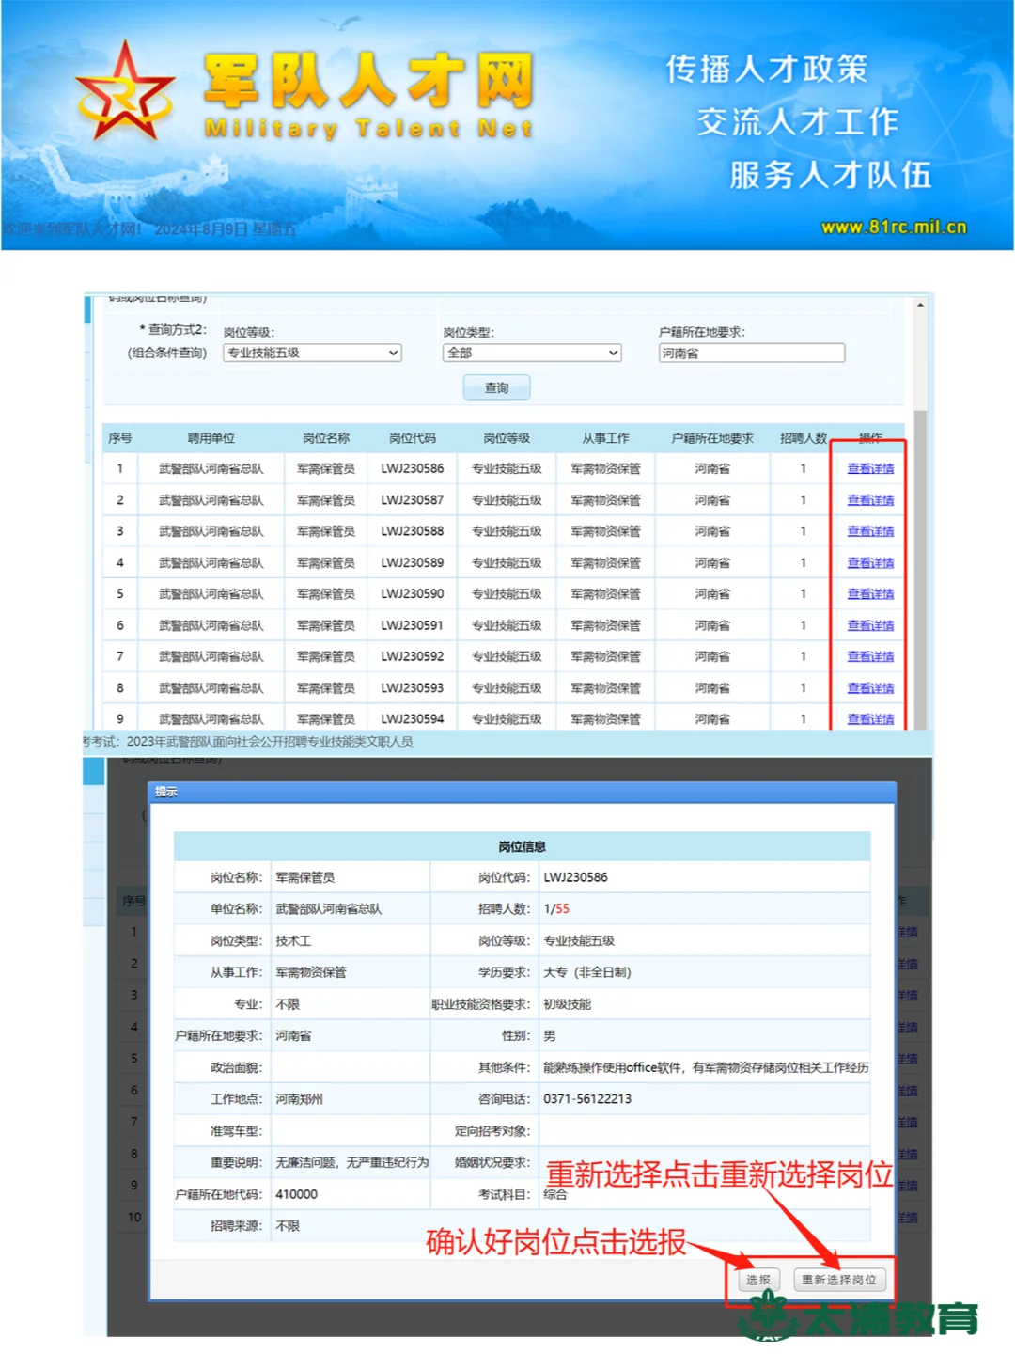Click the 查询 search button
This screenshot has height=1354, width=1015.
tap(496, 387)
